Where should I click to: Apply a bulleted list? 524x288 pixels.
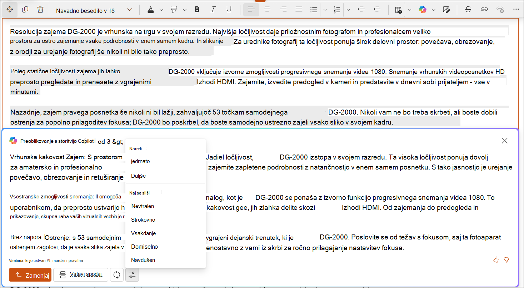point(314,10)
